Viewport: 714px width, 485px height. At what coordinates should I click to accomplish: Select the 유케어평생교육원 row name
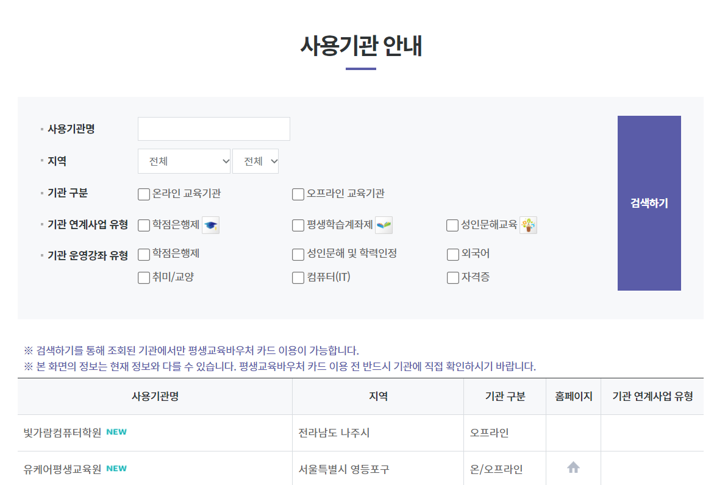[x=62, y=469]
